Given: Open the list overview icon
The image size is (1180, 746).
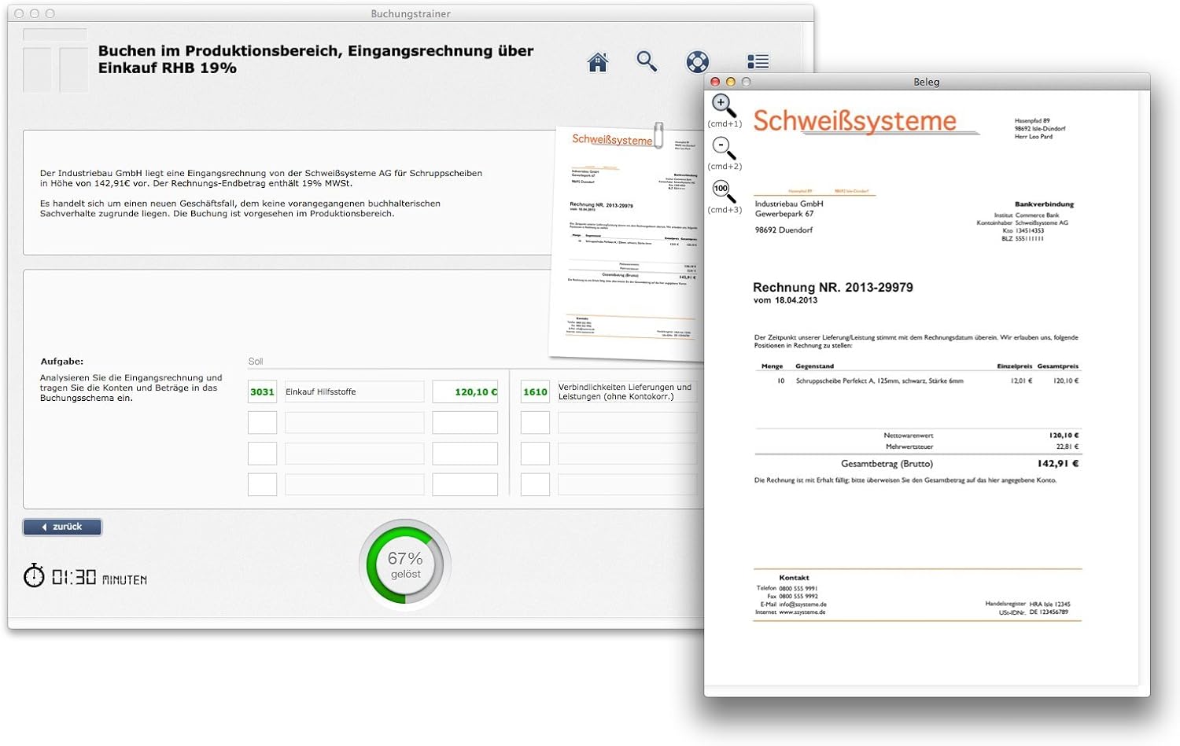Looking at the screenshot, I should (x=758, y=61).
